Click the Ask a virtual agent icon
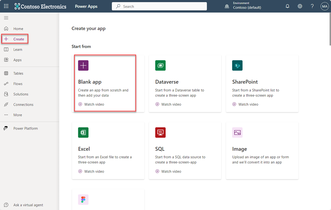331x210 pixels. pyautogui.click(x=6, y=205)
